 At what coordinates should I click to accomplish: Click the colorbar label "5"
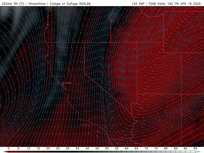coord(18,148)
